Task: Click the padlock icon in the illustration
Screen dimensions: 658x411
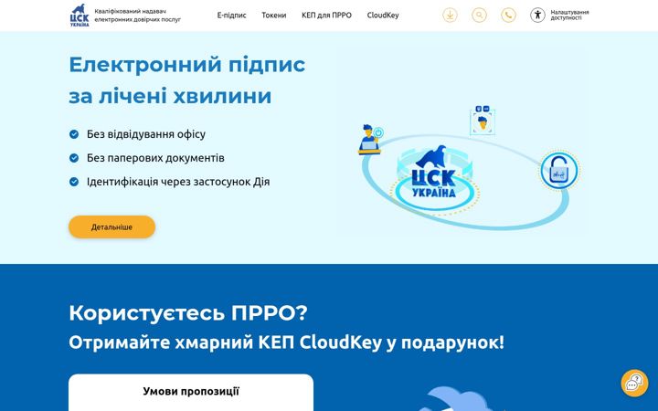Action: pos(559,170)
